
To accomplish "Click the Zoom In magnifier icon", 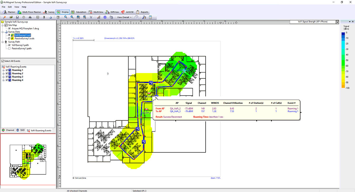I will coord(65,17).
